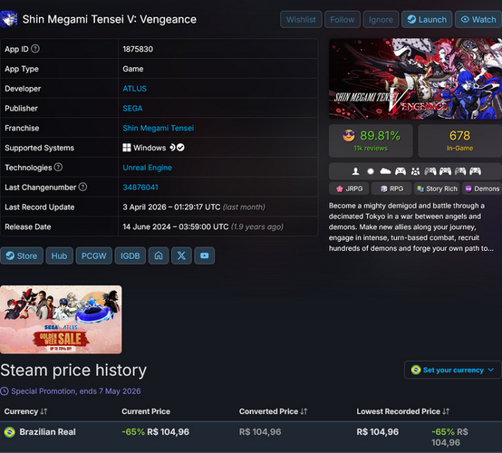Click the Current Price column header

(146, 411)
